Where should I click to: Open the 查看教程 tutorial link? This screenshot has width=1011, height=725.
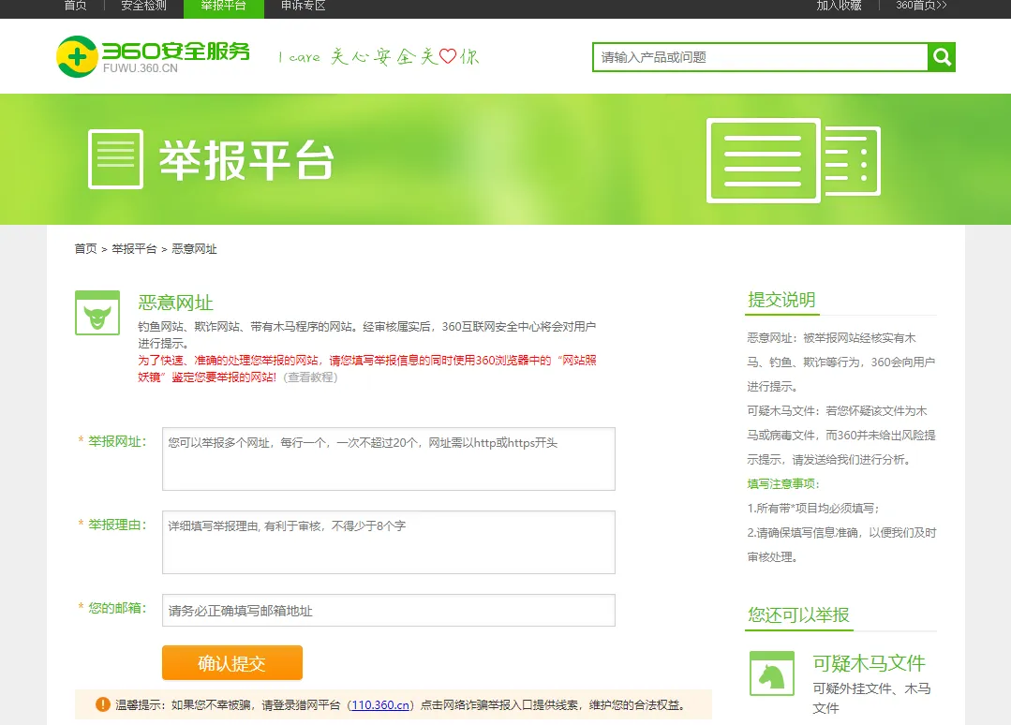point(310,377)
